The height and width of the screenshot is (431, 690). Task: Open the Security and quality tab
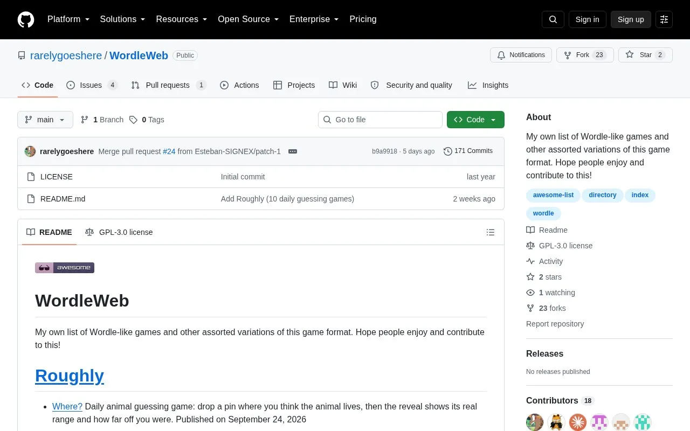[x=411, y=85]
